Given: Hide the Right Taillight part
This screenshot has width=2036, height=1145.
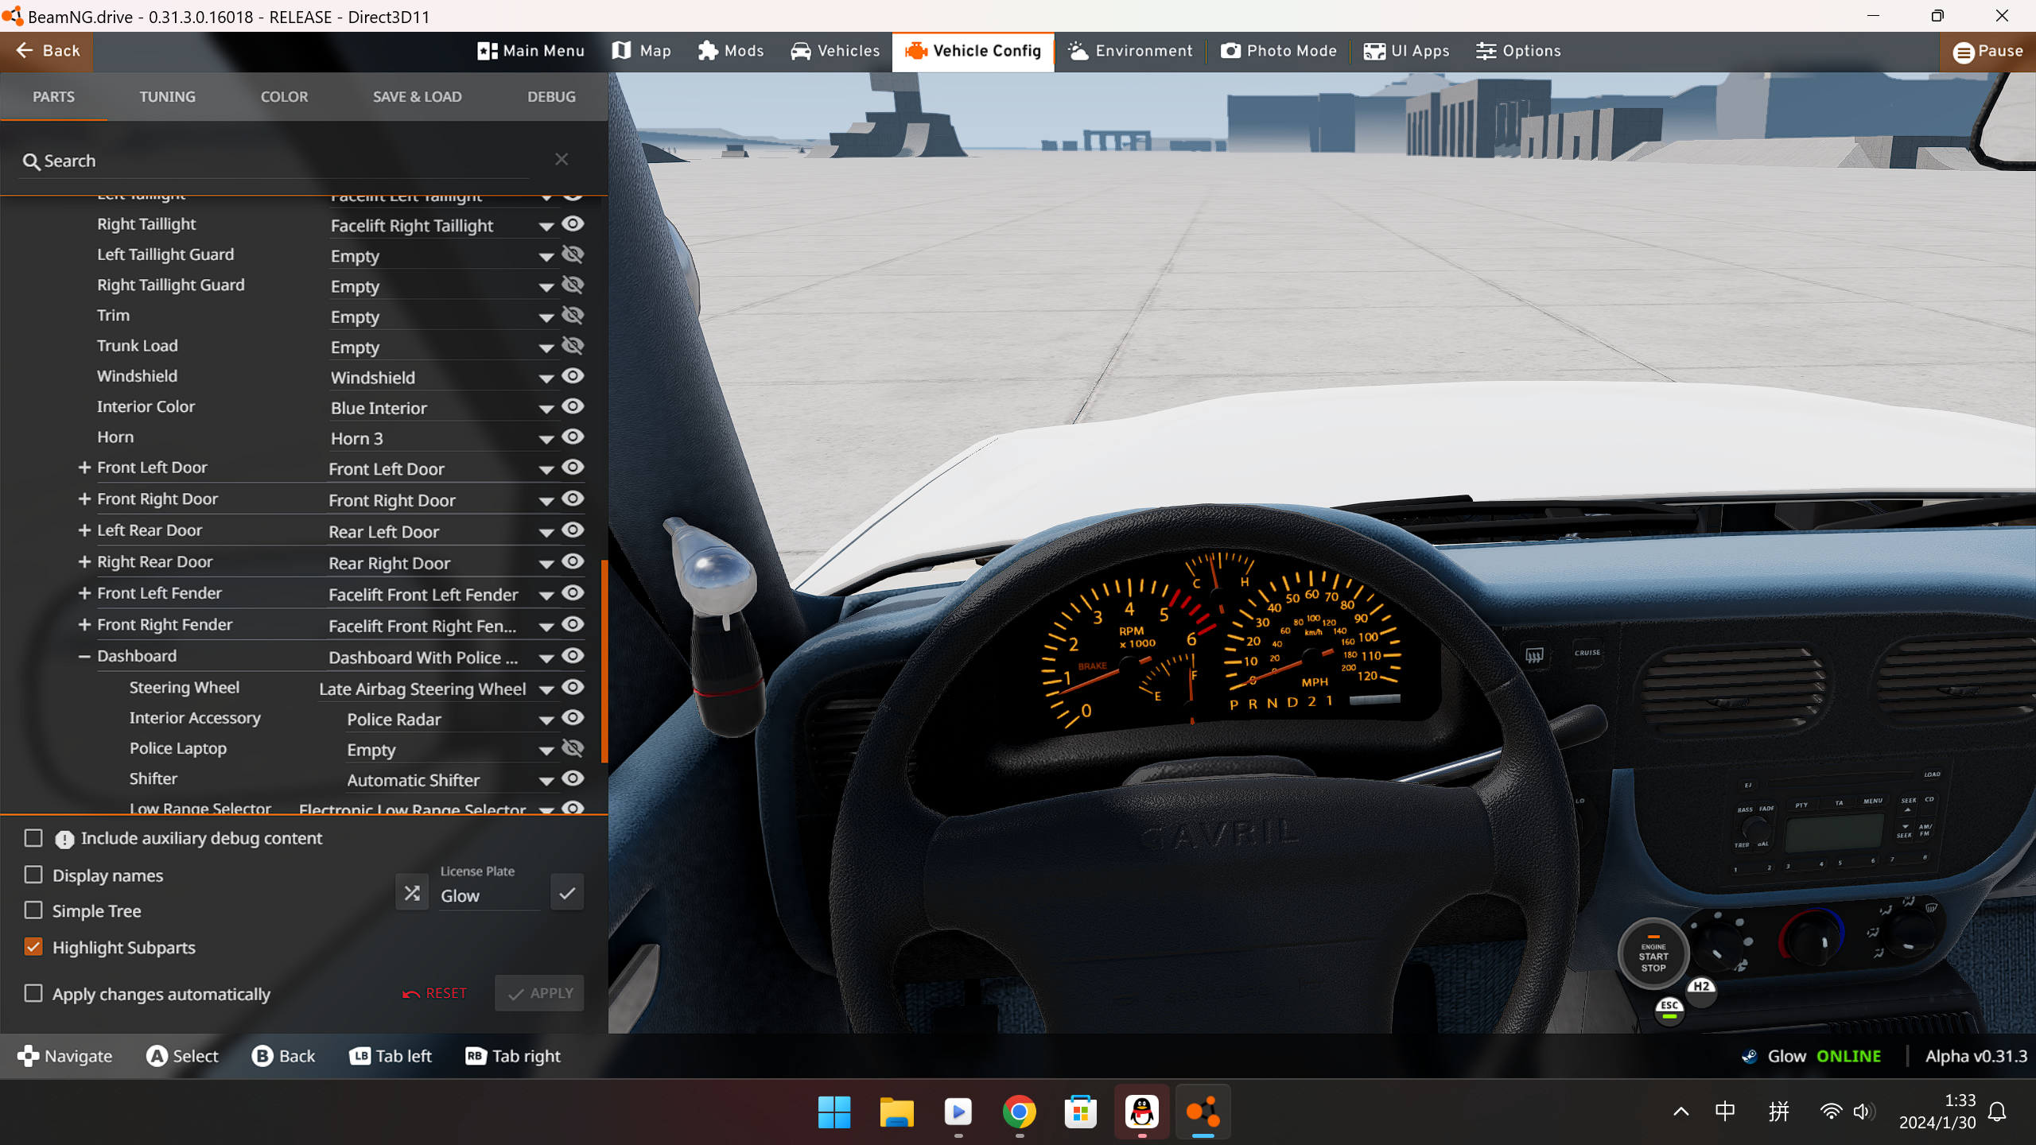Looking at the screenshot, I should point(573,224).
